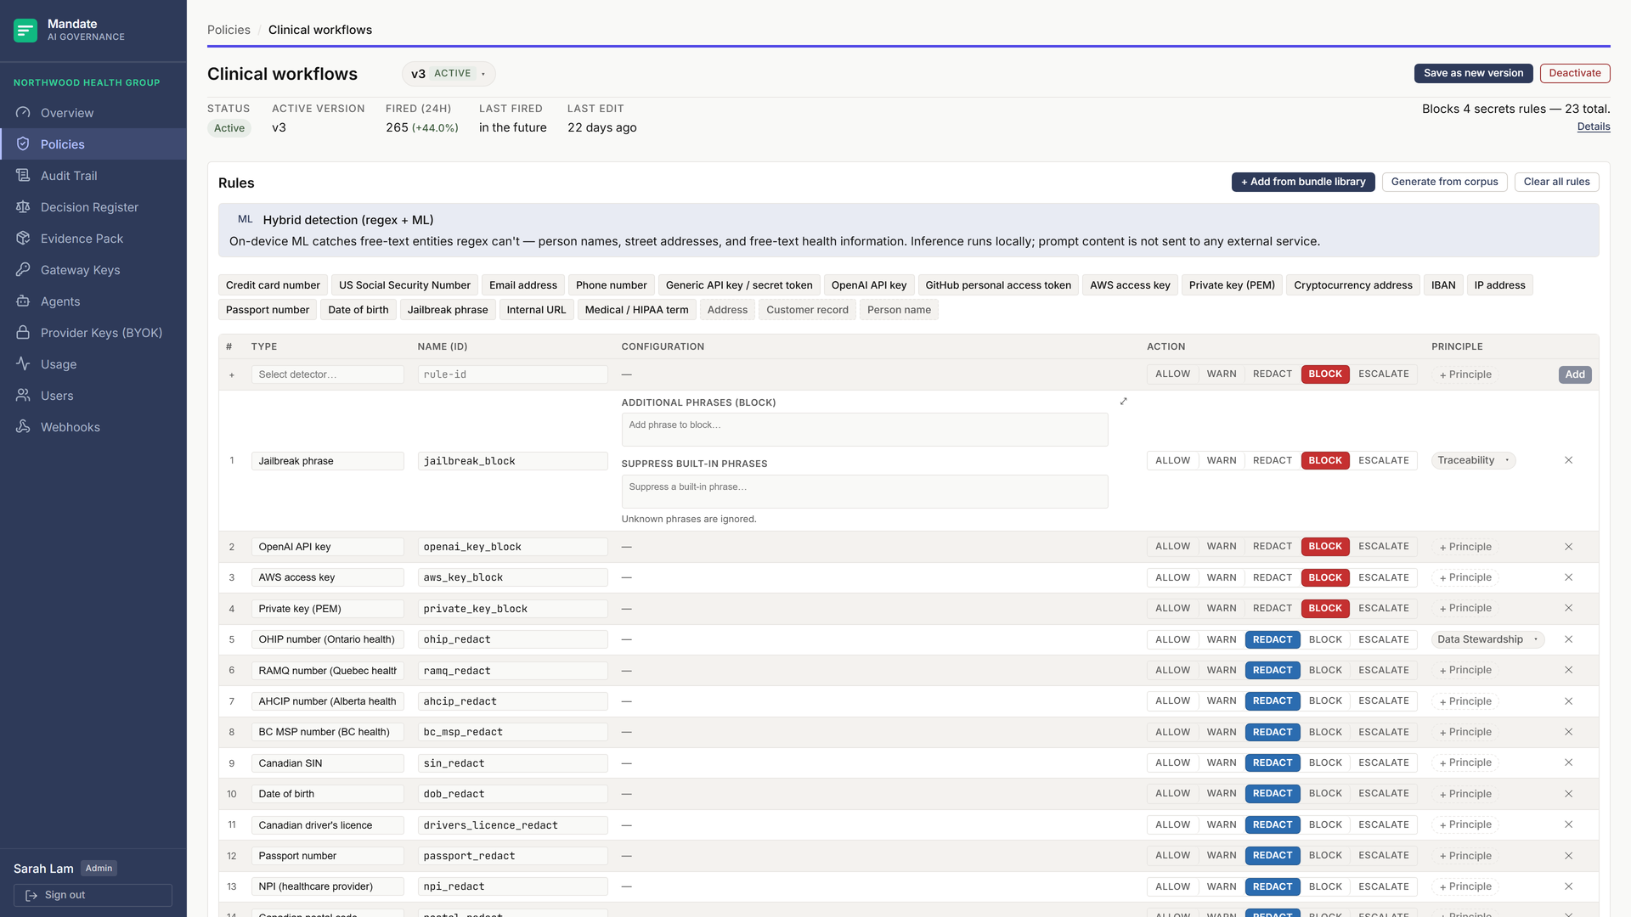This screenshot has height=917, width=1631.
Task: Open the Audit Trail menu item
Action: click(93, 176)
